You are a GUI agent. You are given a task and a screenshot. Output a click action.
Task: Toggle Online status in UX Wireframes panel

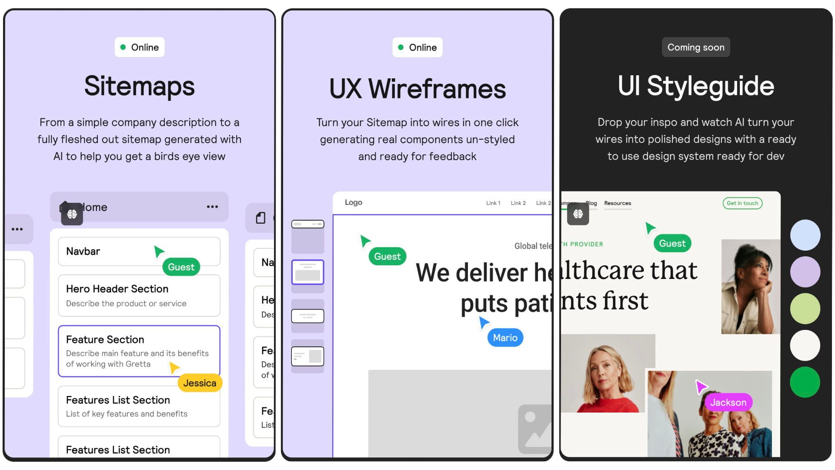[417, 47]
